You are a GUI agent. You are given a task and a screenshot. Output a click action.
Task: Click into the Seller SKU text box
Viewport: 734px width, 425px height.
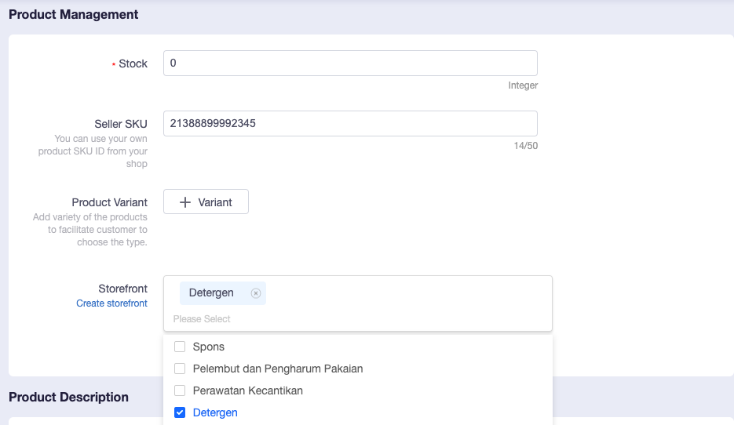pos(350,123)
